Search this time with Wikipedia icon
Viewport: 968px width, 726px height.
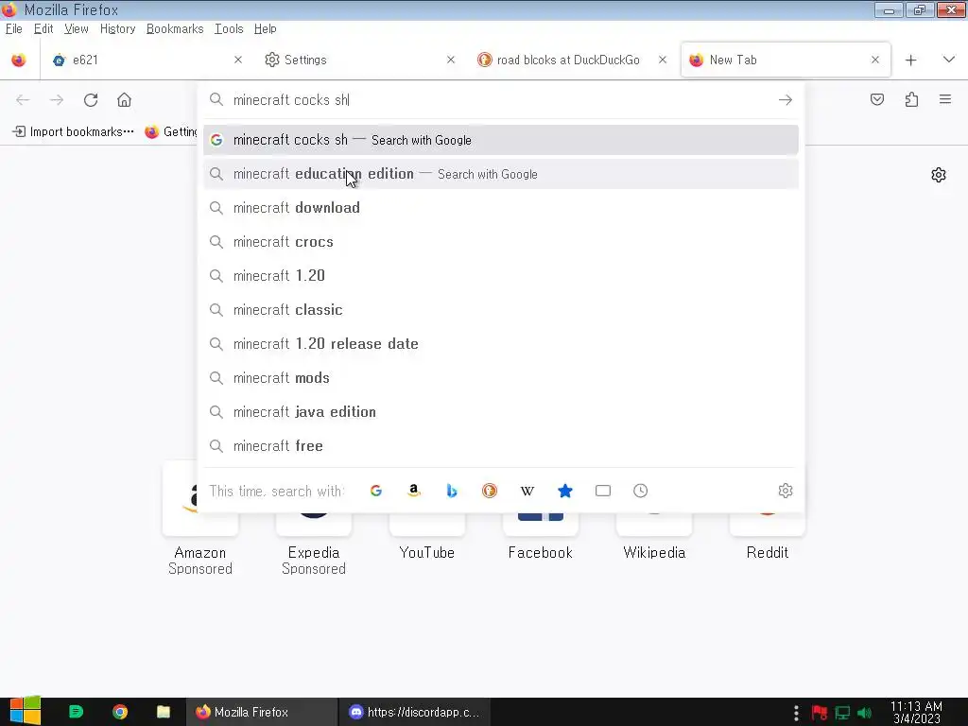(x=527, y=491)
